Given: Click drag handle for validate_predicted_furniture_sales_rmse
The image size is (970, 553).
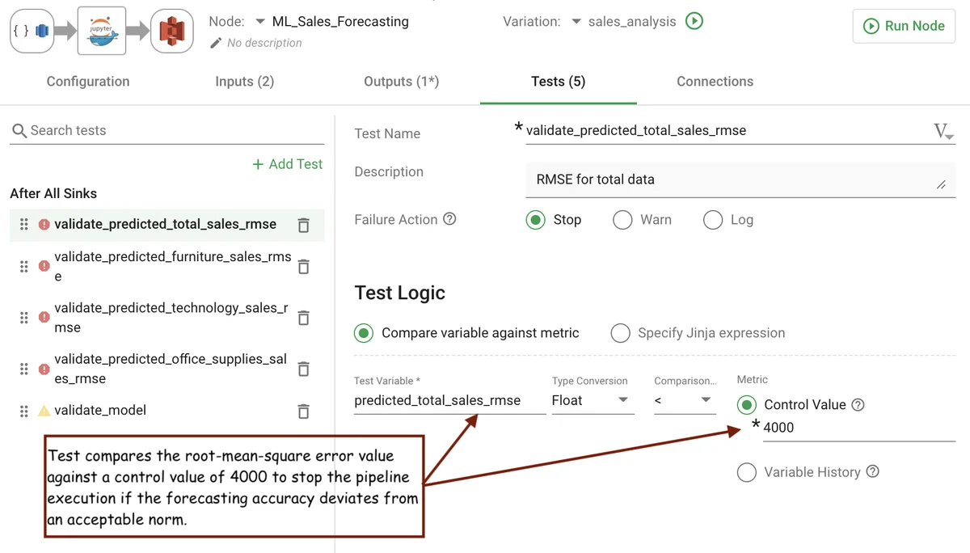Looking at the screenshot, I should tap(24, 266).
